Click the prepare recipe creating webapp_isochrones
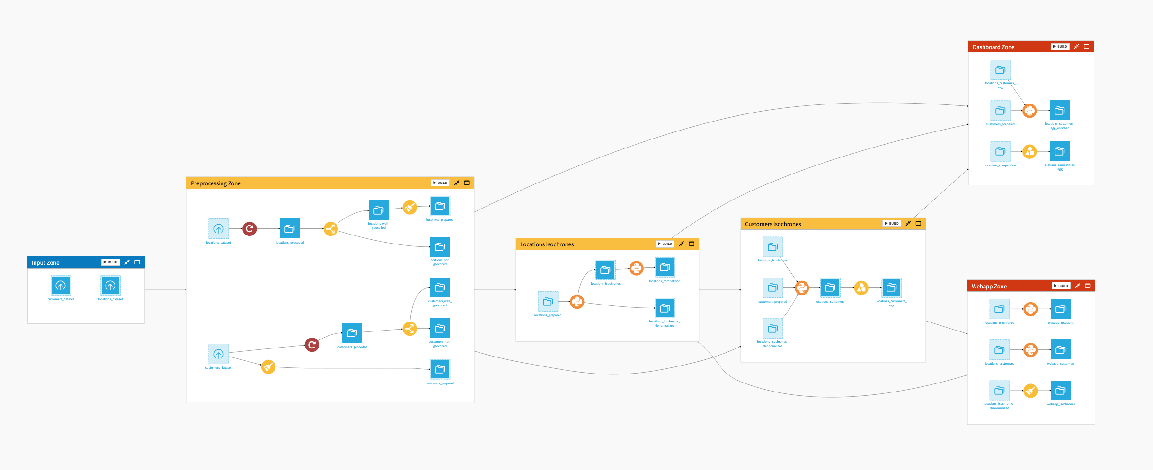This screenshot has height=470, width=1153. [x=1029, y=391]
